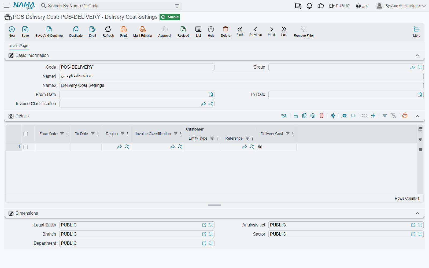Image resolution: width=429 pixels, height=268 pixels.
Task: Open Region column options menu
Action: click(x=128, y=134)
